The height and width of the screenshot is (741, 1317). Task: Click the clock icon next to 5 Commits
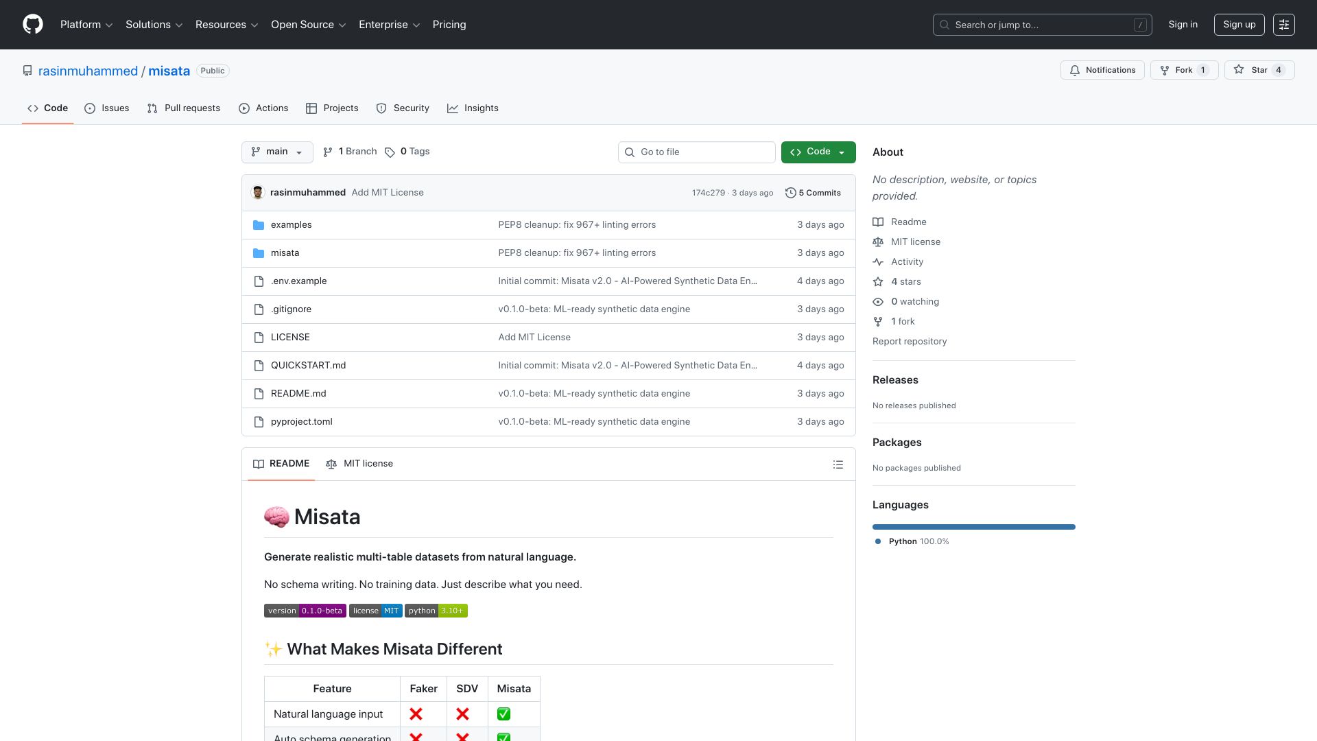(790, 193)
